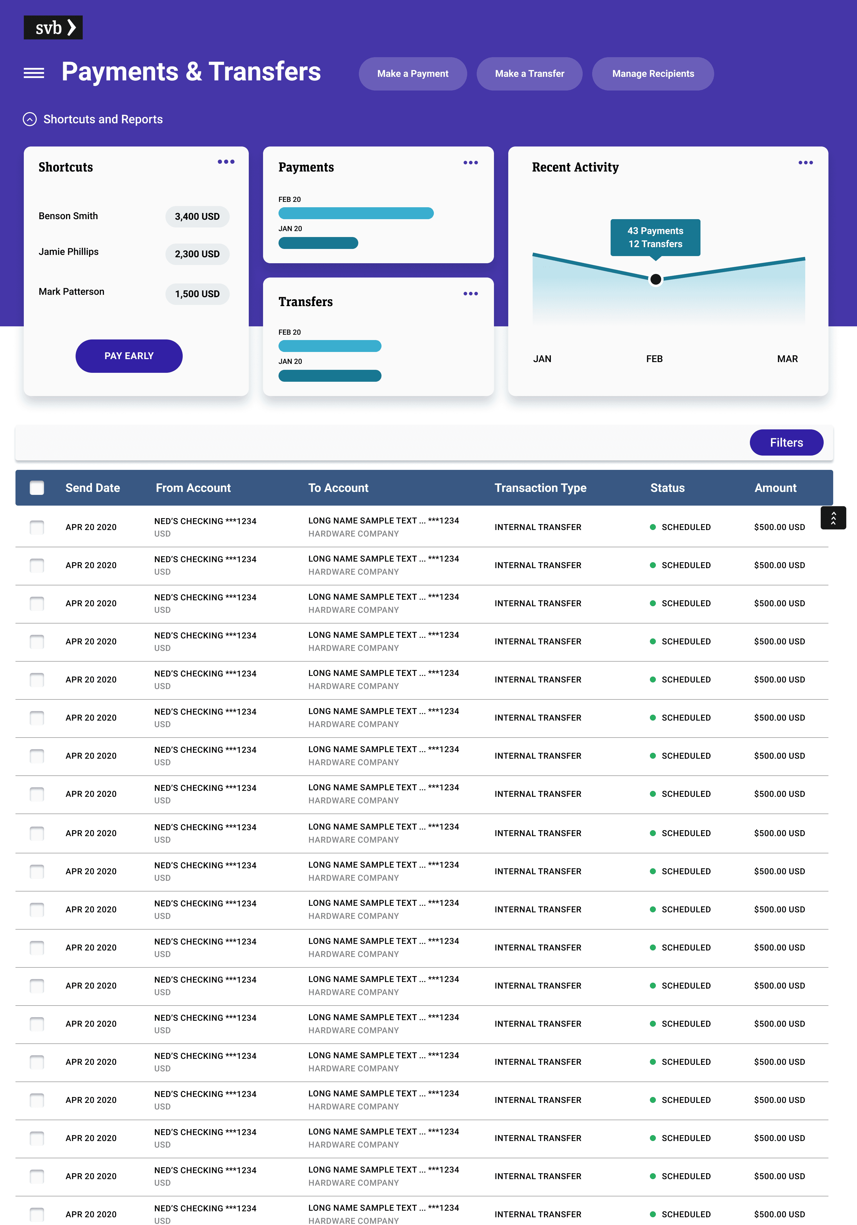The height and width of the screenshot is (1225, 857).
Task: Expand the Send Date column sorting
Action: (93, 488)
